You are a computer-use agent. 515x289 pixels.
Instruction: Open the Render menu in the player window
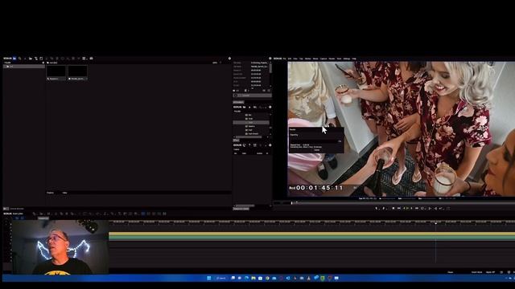coord(332,59)
